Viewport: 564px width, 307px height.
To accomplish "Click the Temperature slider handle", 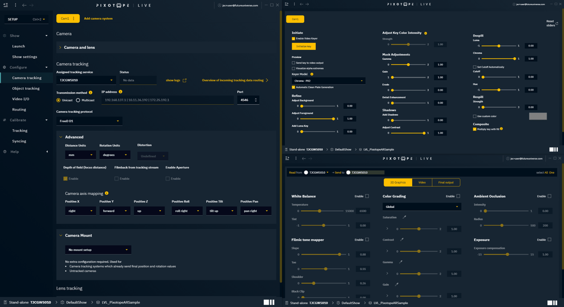I will [x=319, y=211].
